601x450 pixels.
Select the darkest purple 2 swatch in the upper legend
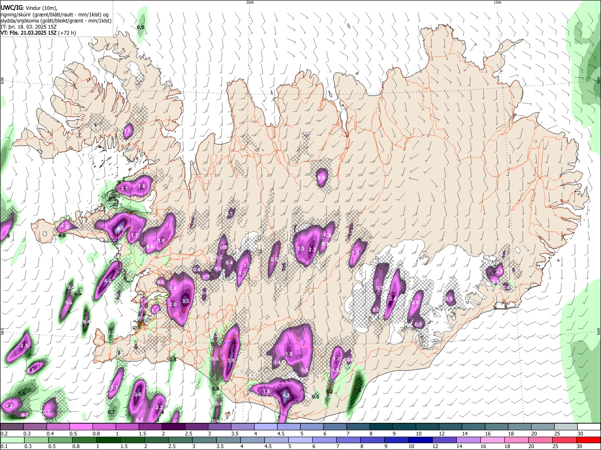click(x=173, y=427)
